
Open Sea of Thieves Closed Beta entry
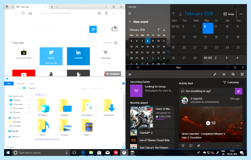coord(152,140)
